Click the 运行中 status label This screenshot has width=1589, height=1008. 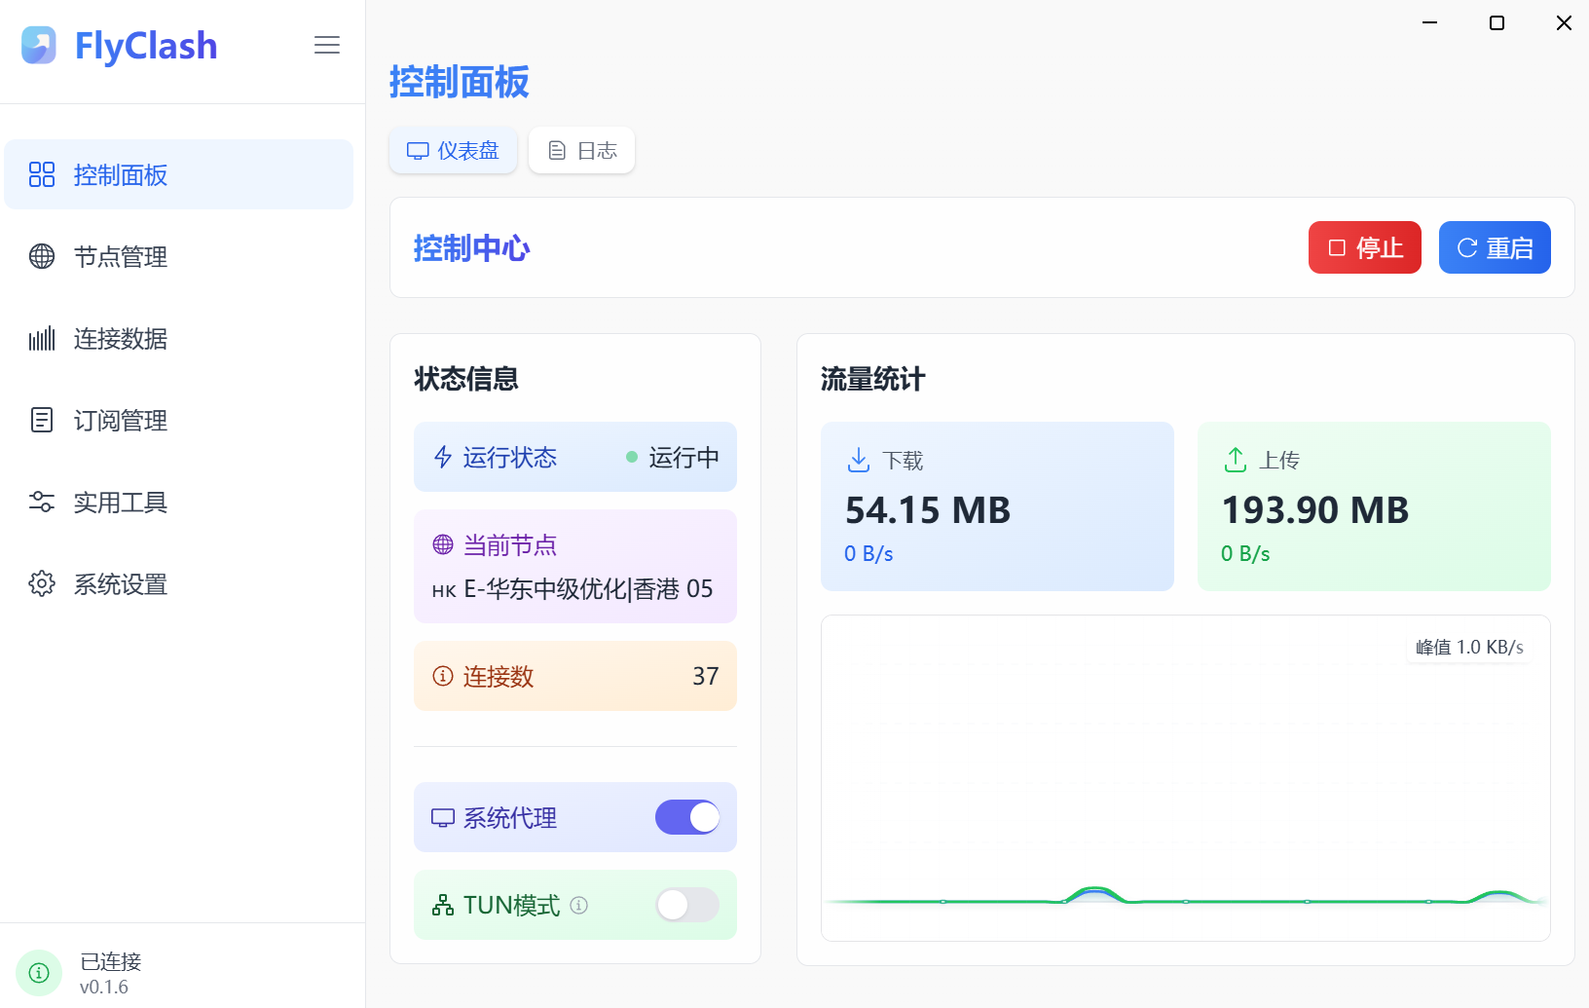(684, 457)
